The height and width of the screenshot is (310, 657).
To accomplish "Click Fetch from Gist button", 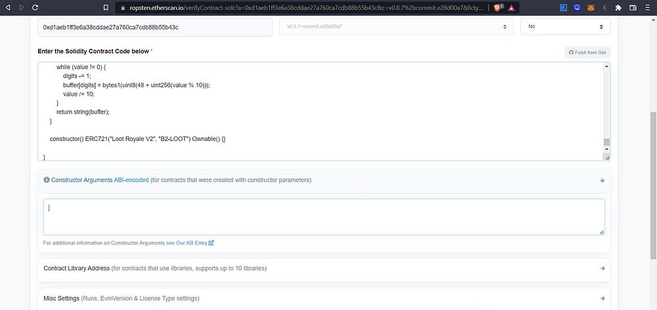I will 587,52.
